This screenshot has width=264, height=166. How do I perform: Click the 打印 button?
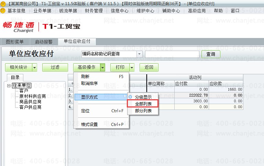(x=120, y=67)
